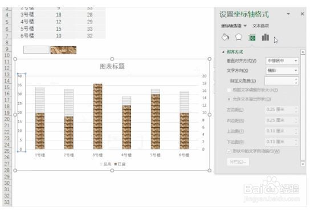Open Effects pentagon icon tab
This screenshot has width=318, height=210.
click(x=238, y=37)
